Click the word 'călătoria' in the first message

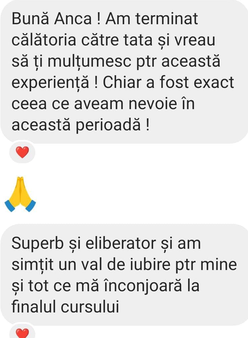(x=44, y=40)
